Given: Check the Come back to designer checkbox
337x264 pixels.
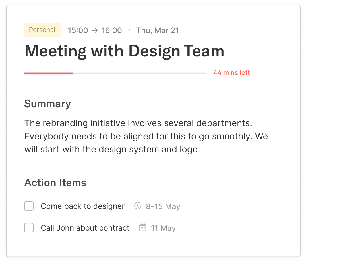Looking at the screenshot, I should [29, 206].
